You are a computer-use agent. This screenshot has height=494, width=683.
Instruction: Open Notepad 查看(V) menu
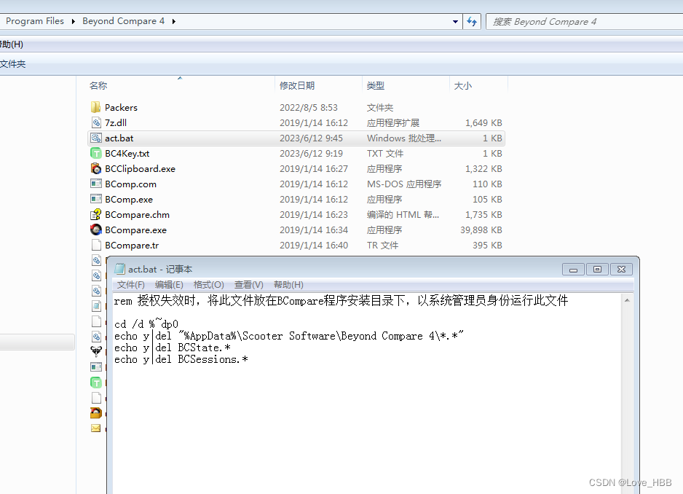coord(249,285)
